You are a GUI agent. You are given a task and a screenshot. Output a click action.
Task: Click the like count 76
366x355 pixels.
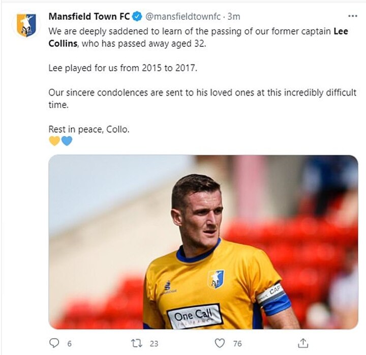pos(237,344)
